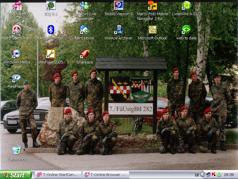Select the Papierkorb recycle bin

17,150
